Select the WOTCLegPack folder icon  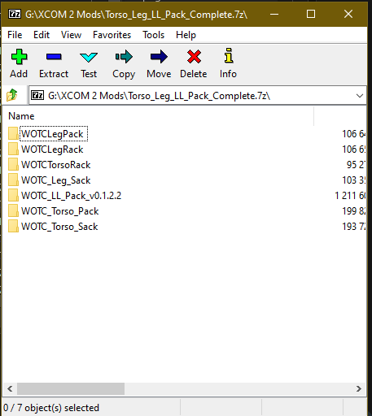(x=13, y=133)
